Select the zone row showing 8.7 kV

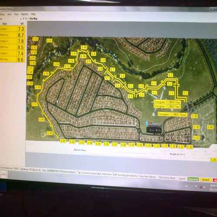pyautogui.click(x=13, y=35)
